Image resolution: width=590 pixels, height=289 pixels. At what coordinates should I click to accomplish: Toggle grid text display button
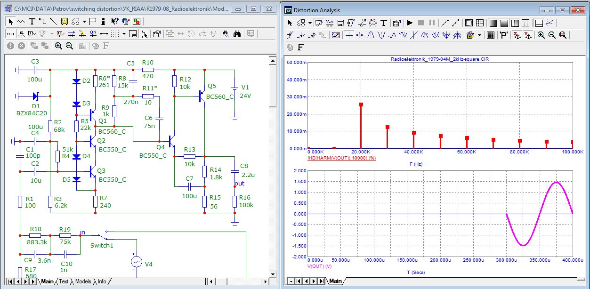(10, 33)
